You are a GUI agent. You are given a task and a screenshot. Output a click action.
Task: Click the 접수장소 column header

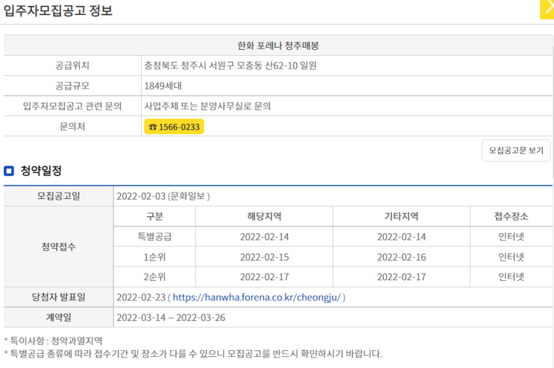pos(511,216)
